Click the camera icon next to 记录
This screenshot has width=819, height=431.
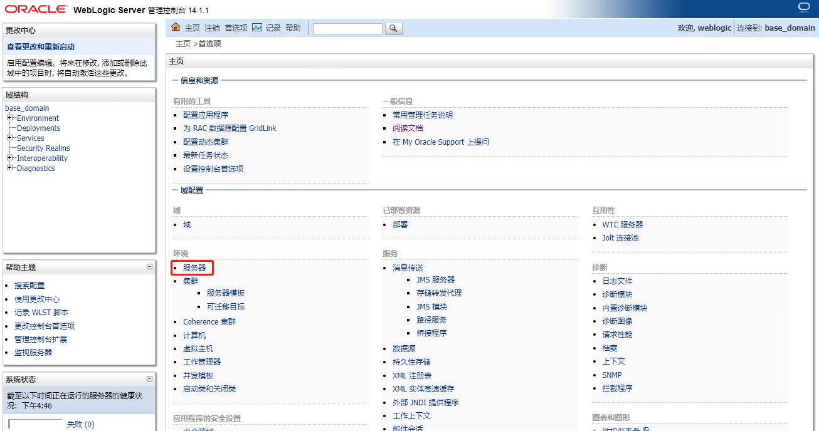(257, 27)
